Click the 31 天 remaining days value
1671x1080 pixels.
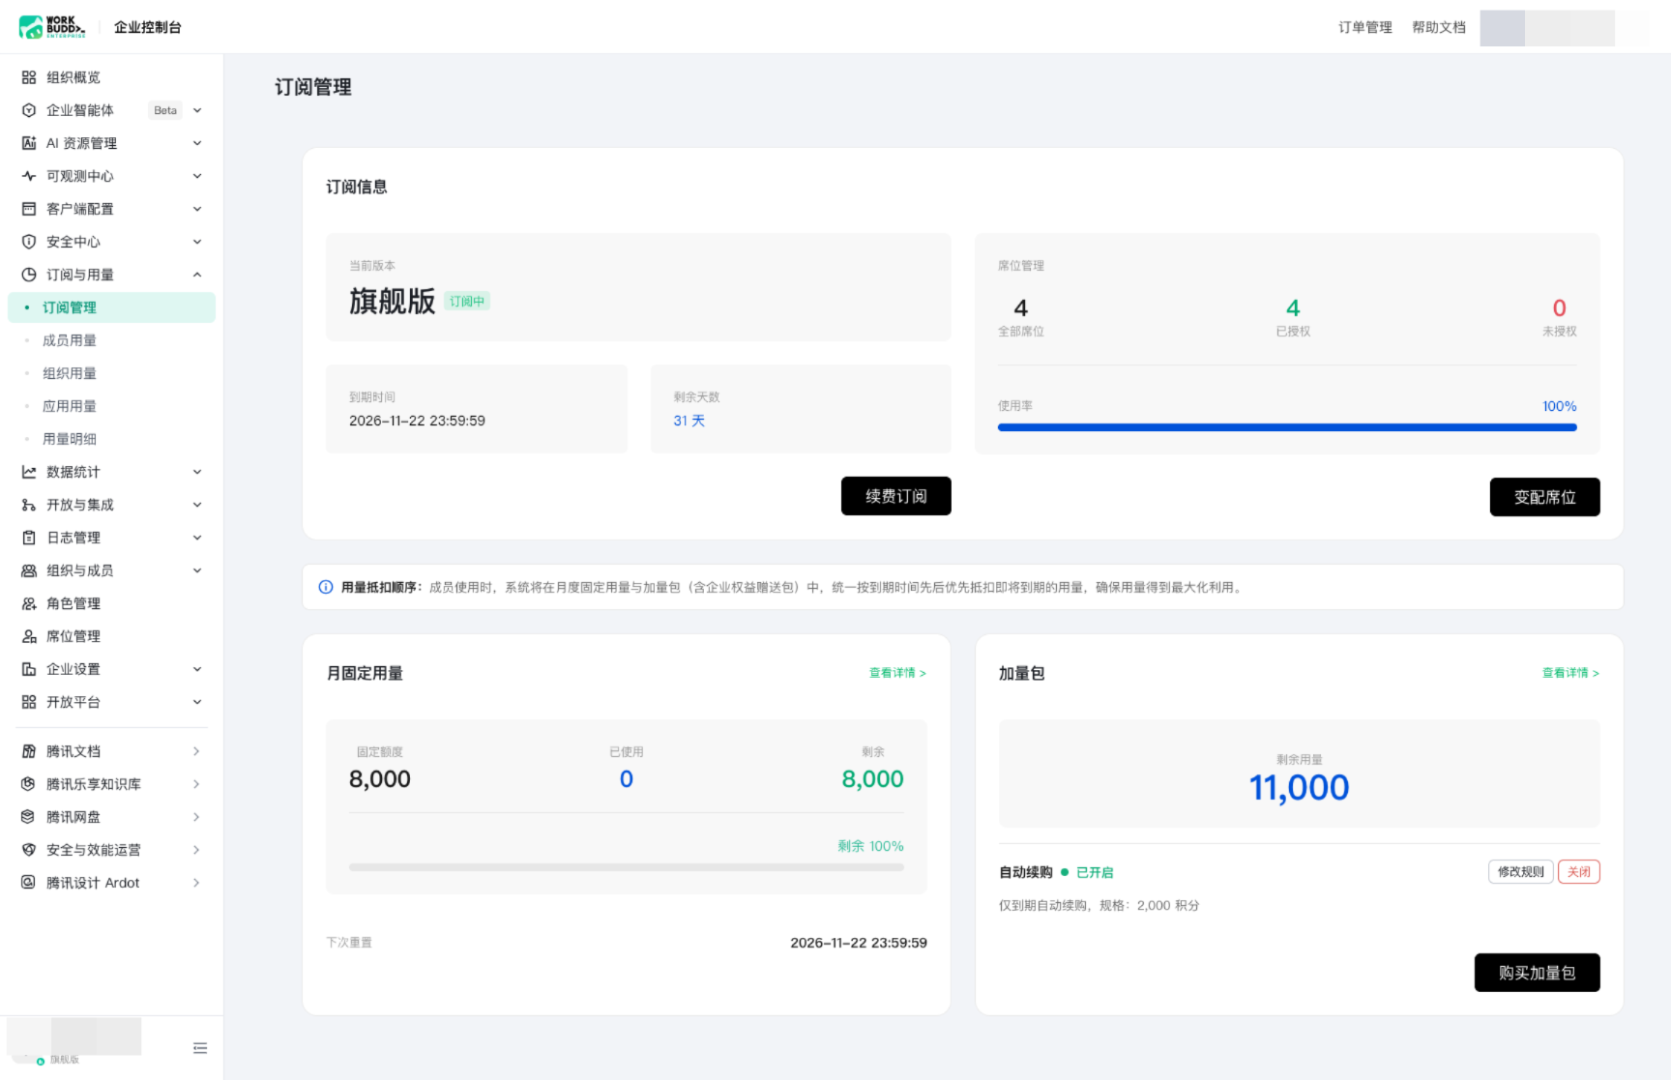click(x=689, y=421)
